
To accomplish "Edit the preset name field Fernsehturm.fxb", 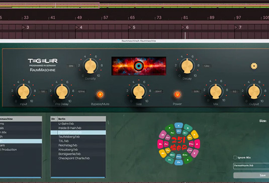I will 251,166.
